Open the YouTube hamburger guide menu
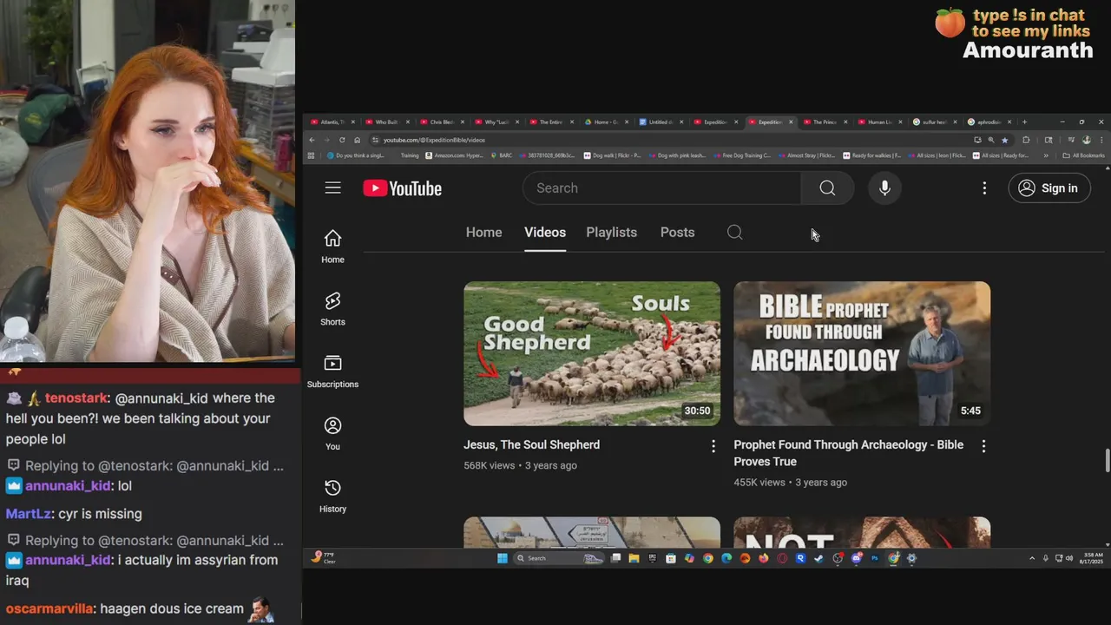The image size is (1111, 625). pos(332,187)
